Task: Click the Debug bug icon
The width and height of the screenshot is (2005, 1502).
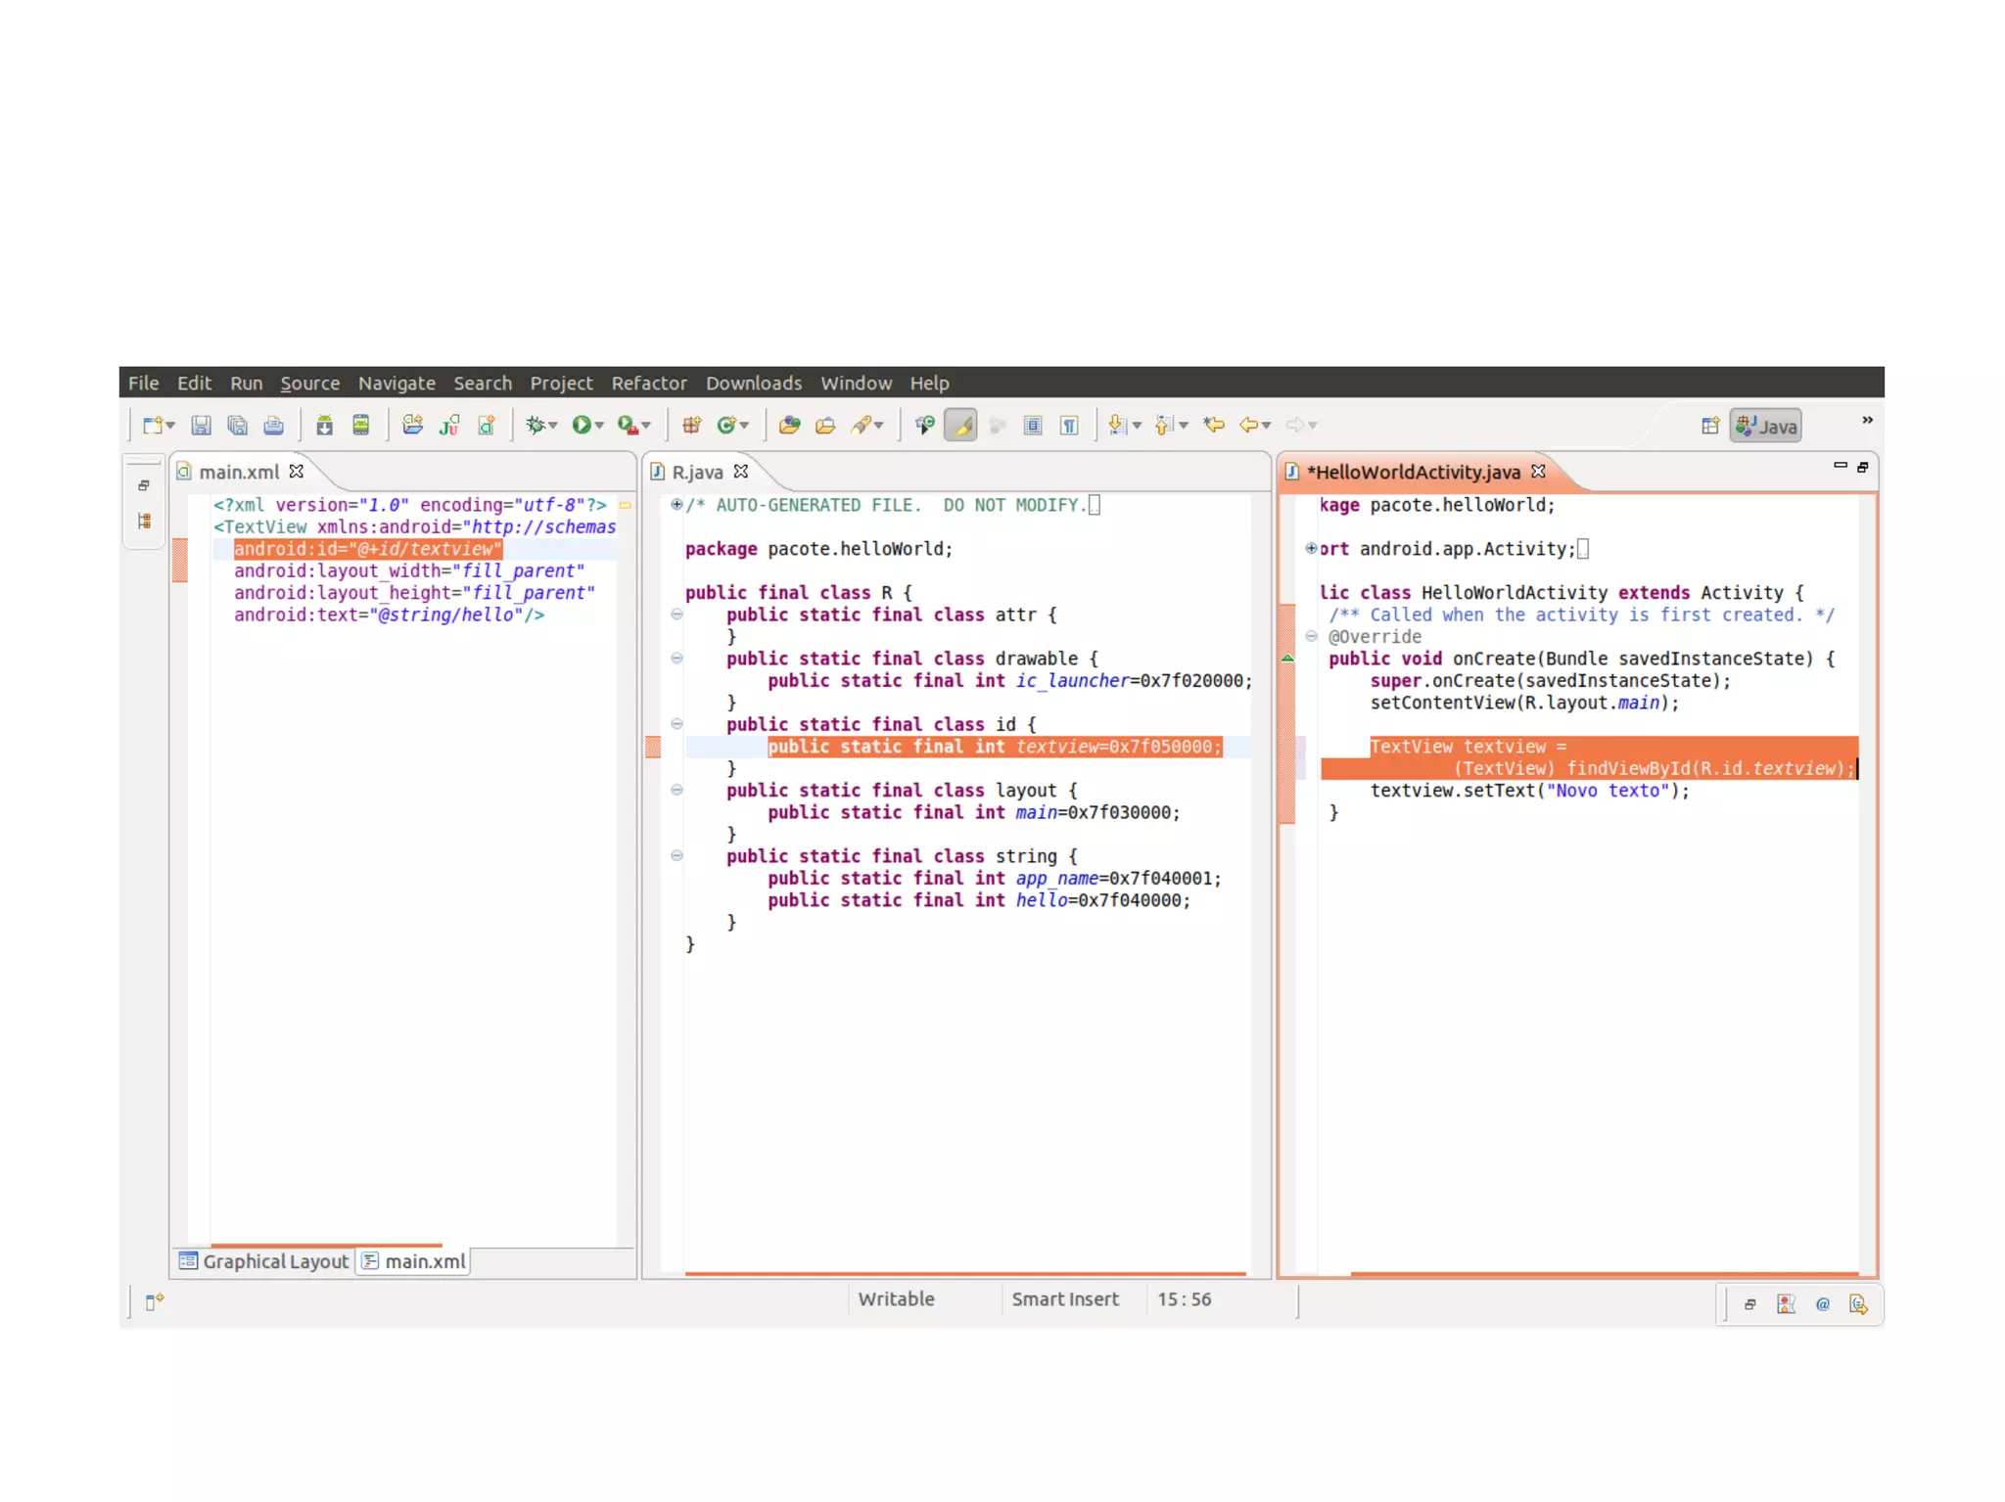Action: [535, 425]
